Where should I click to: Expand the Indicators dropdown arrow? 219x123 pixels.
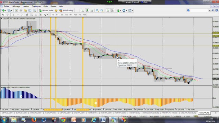(x=120, y=11)
